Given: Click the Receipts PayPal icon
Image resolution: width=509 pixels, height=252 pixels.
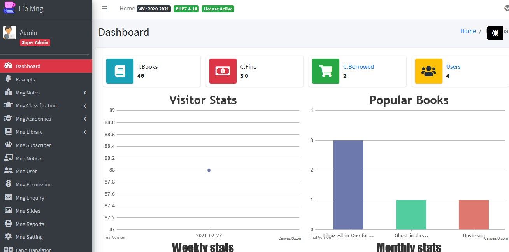Looking at the screenshot, I should click(8, 79).
